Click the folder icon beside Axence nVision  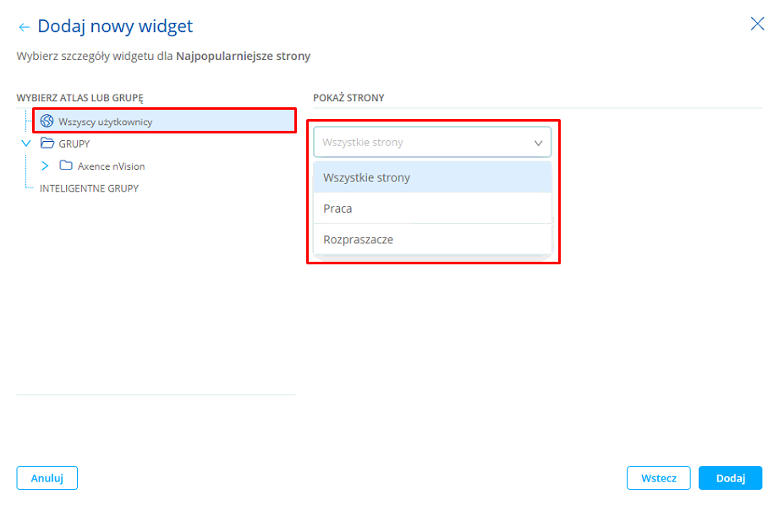click(x=66, y=166)
